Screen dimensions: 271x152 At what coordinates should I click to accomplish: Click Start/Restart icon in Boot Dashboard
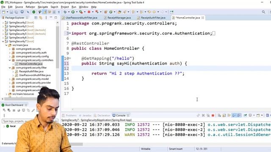[x=4, y=110]
